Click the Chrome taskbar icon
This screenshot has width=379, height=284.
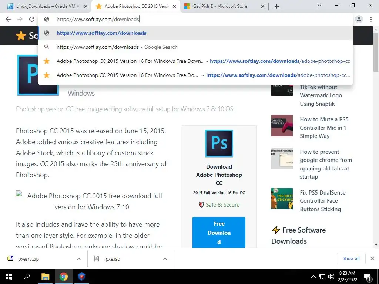(64, 277)
